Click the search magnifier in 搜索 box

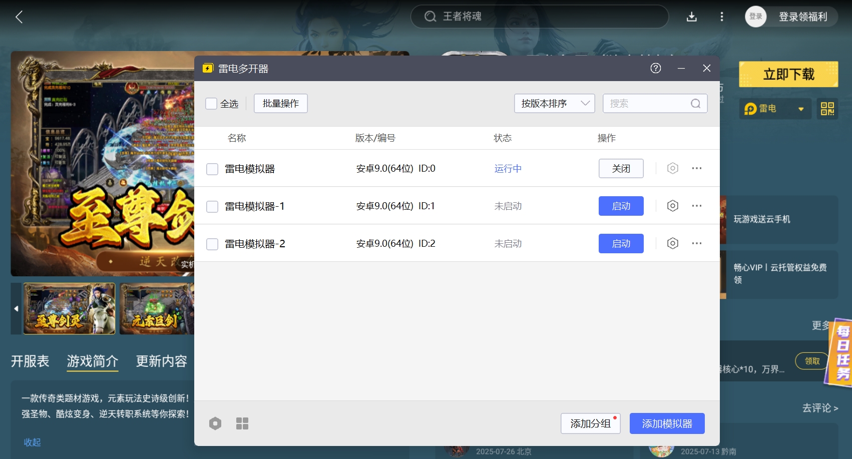tap(695, 104)
